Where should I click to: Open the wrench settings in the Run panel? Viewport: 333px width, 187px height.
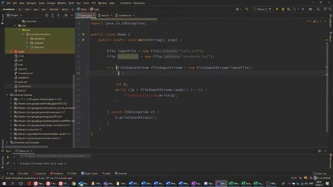(8, 163)
